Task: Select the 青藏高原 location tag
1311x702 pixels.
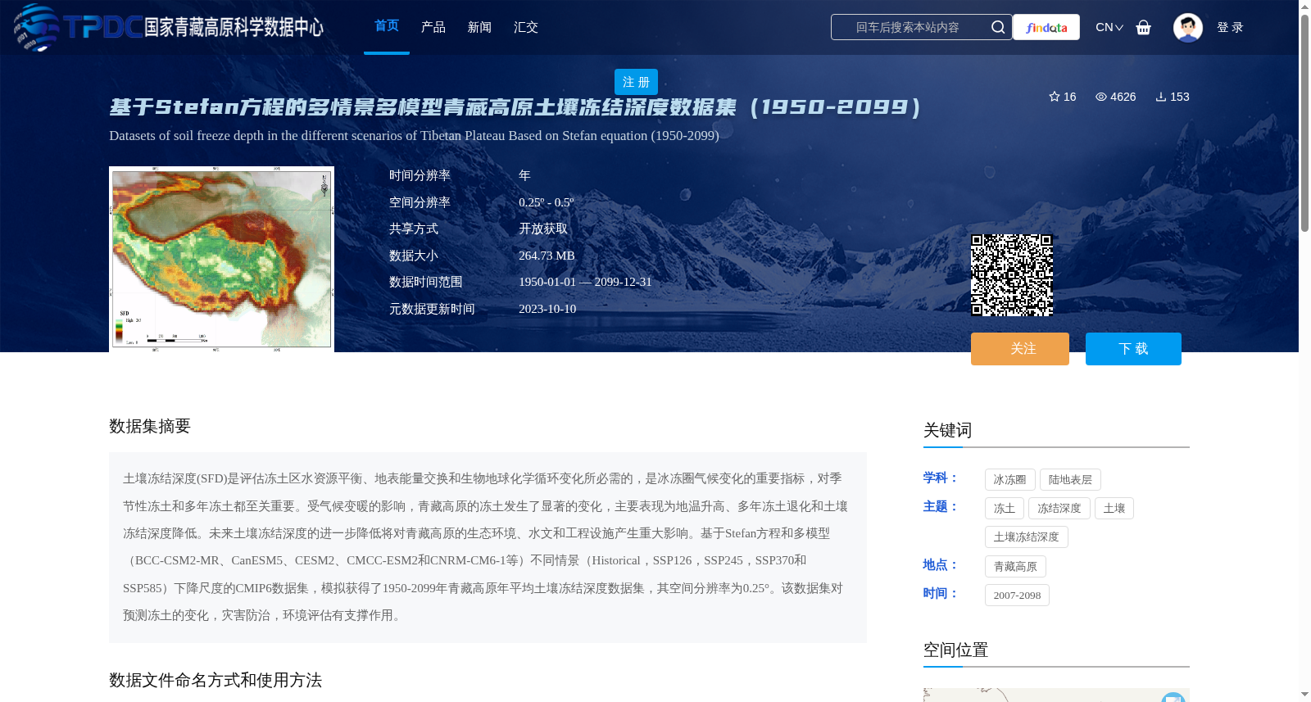Action: 1015,567
